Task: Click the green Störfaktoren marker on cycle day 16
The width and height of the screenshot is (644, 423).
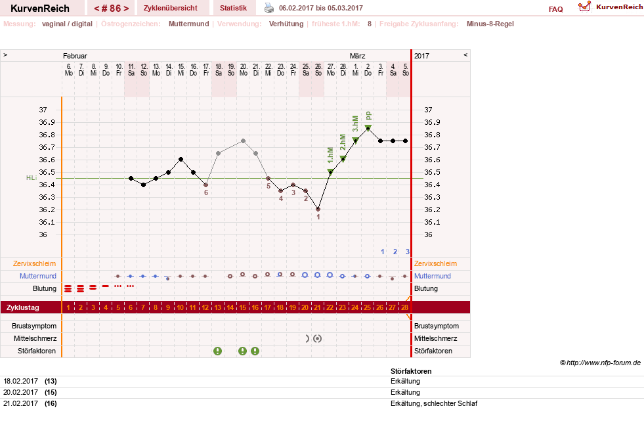Action: (x=255, y=351)
